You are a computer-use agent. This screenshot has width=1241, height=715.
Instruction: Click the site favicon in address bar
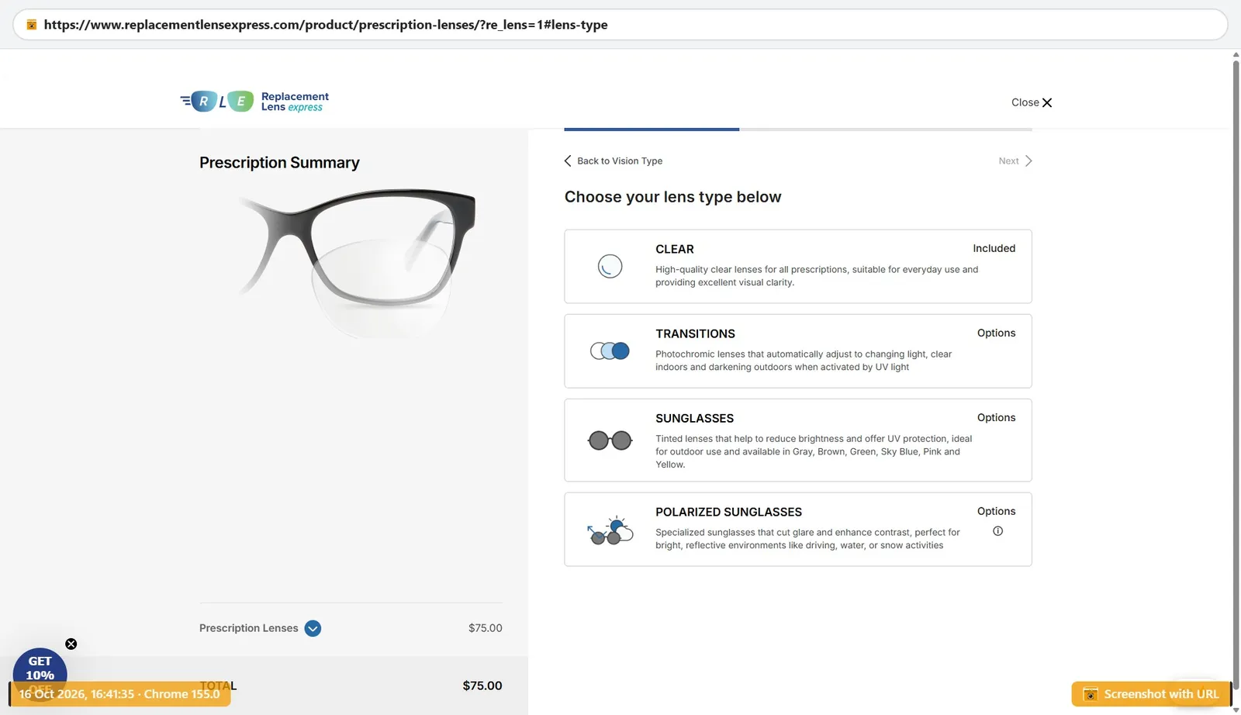[x=31, y=25]
